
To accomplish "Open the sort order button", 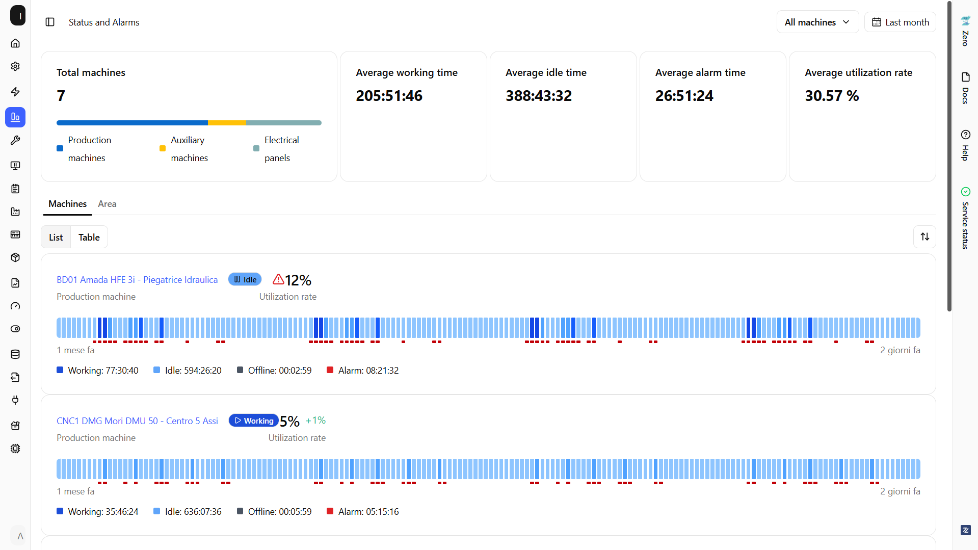I will pyautogui.click(x=924, y=237).
